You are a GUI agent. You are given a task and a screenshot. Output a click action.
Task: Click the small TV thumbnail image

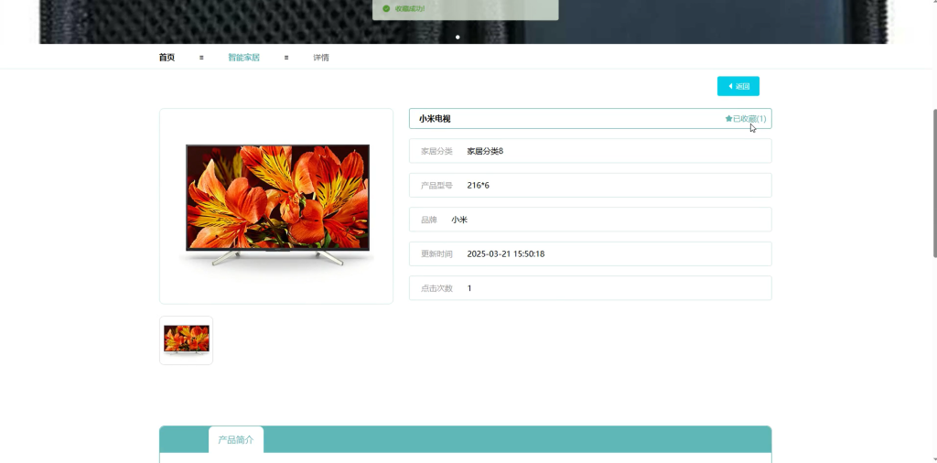187,340
